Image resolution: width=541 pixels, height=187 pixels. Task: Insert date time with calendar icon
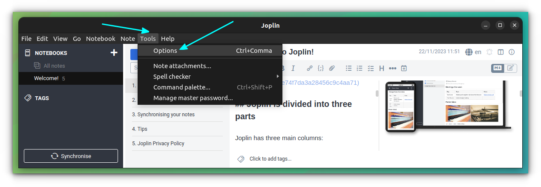click(x=404, y=68)
